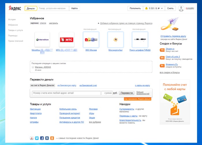Screen dimensions: 202x145
Task: Open Skype category link
Action: 92,118
